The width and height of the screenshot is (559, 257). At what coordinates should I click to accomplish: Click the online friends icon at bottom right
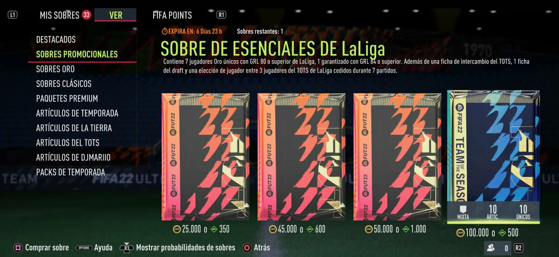(x=491, y=248)
